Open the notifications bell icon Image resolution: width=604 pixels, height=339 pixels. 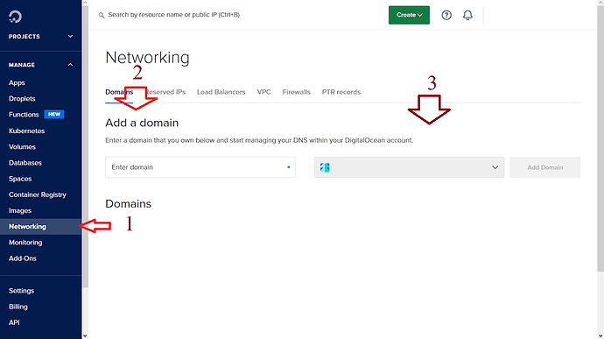click(467, 15)
